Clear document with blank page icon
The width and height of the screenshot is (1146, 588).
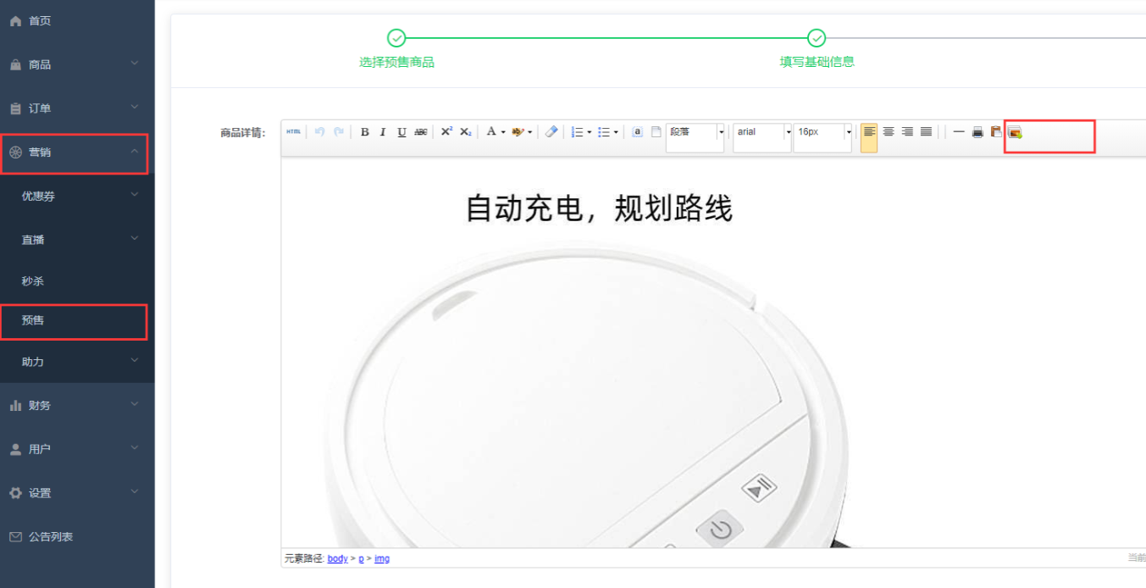(656, 132)
